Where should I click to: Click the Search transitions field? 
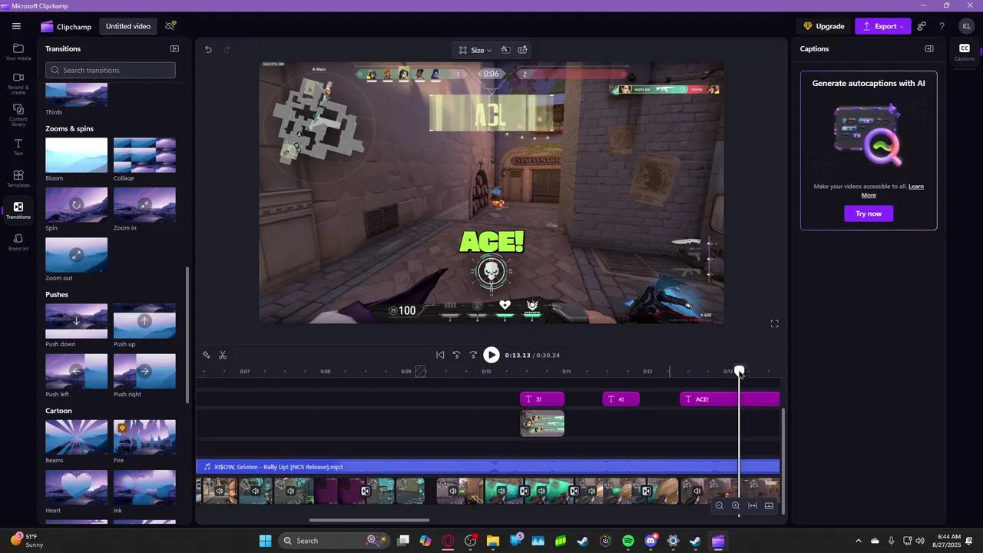pyautogui.click(x=111, y=70)
